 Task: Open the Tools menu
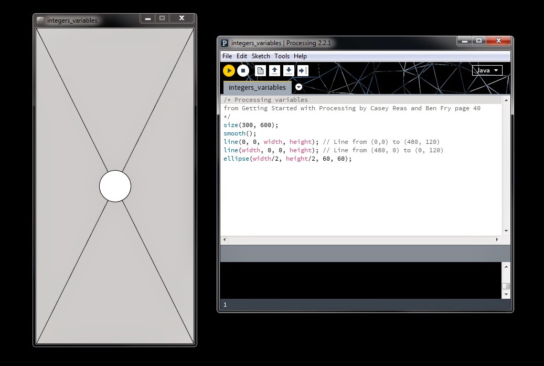(282, 56)
